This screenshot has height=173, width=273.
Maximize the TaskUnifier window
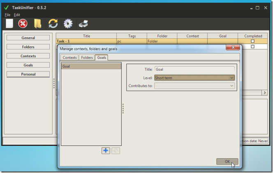[x=257, y=8]
